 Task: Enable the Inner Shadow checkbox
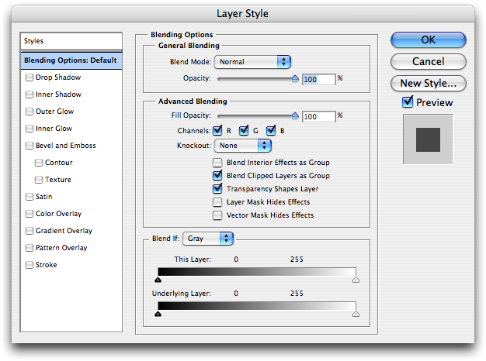30,95
